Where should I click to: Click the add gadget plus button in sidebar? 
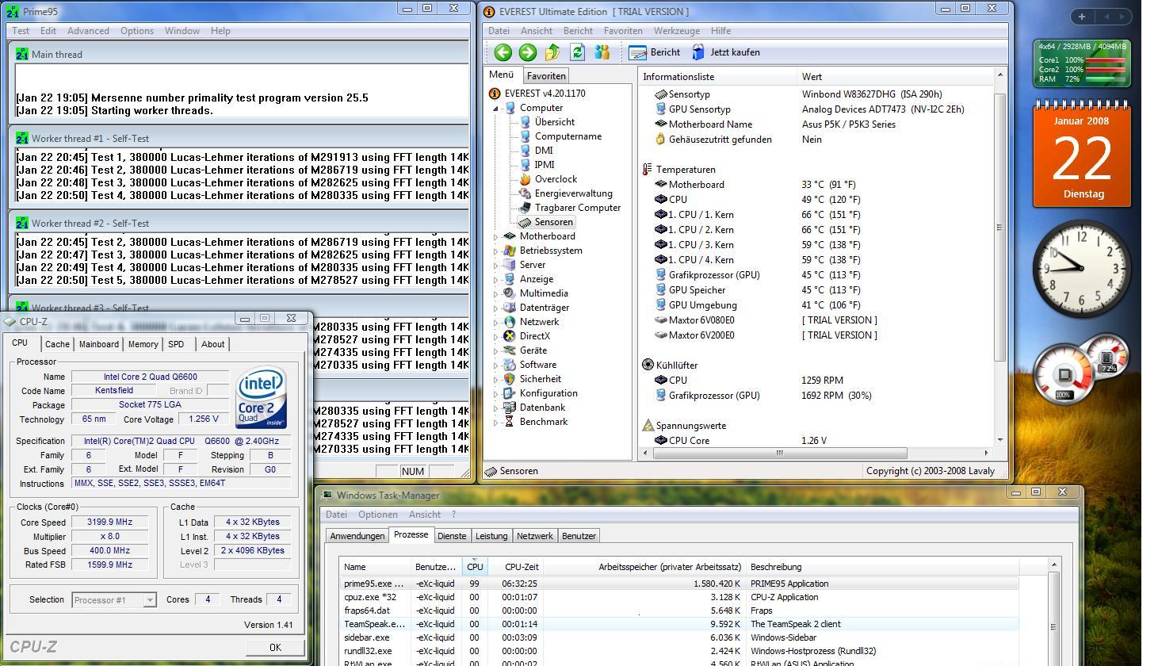pos(1081,16)
